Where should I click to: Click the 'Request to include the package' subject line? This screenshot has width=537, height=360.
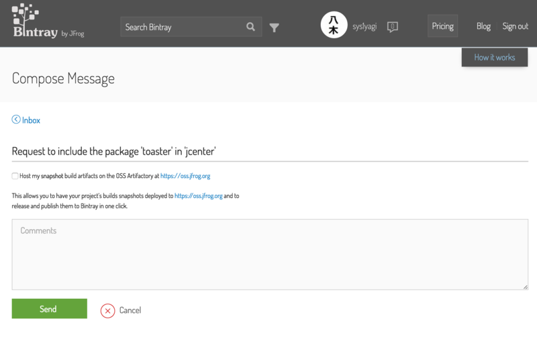coord(113,151)
